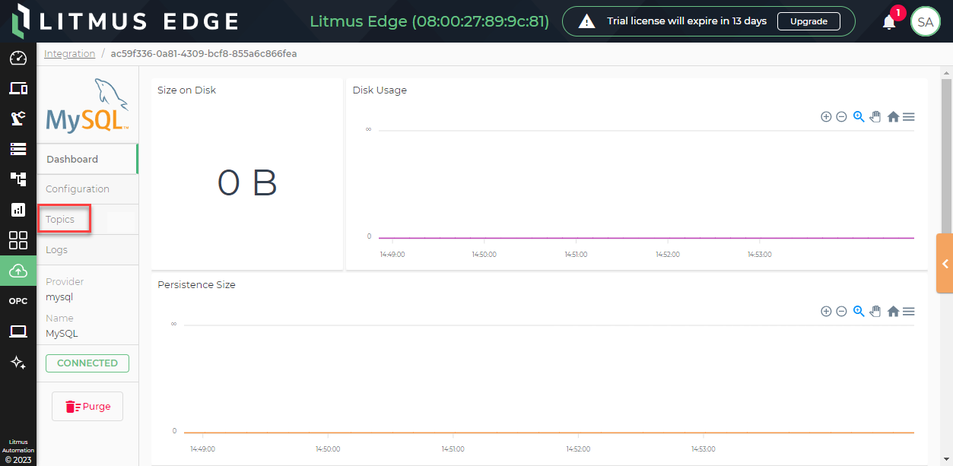Open the dashboard speedometer icon in sidebar
The width and height of the screenshot is (953, 466).
click(x=18, y=58)
